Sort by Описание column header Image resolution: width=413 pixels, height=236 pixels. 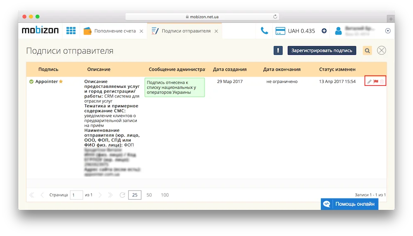point(99,69)
